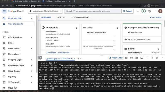Switch to Setting up Jenkins browser tab

tap(26, 1)
